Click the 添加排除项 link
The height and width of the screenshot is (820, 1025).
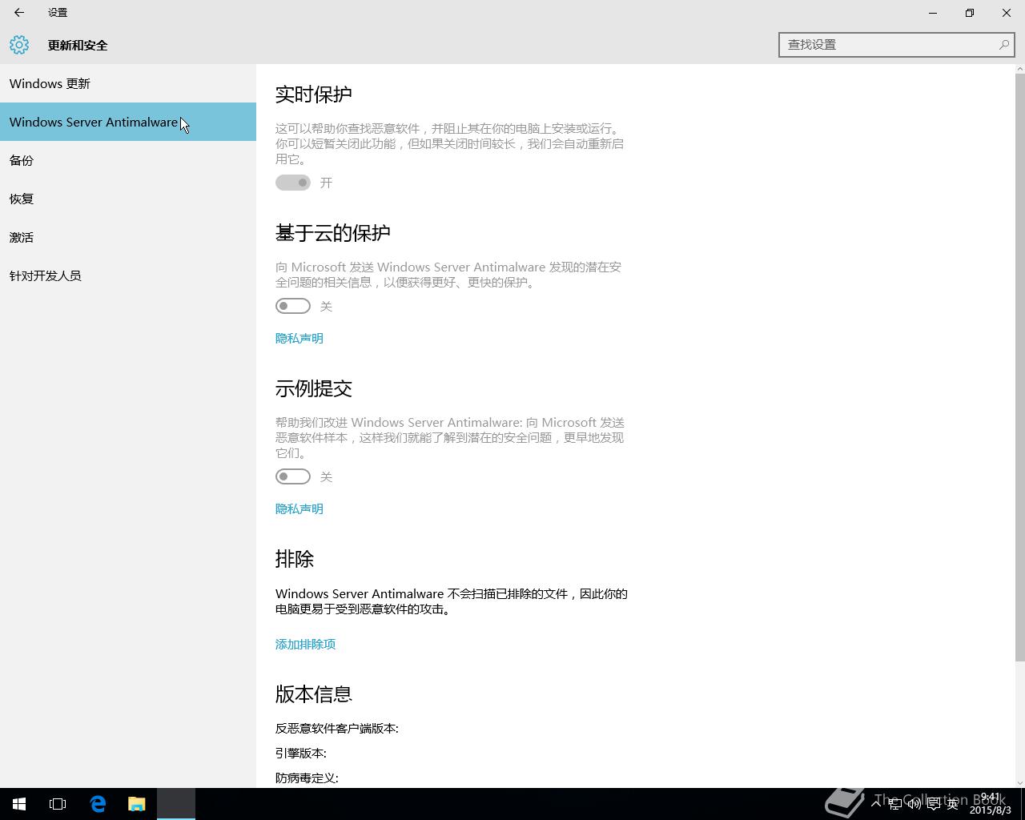(305, 644)
